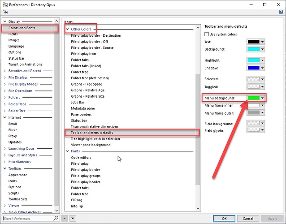Open the Background color dropdown
This screenshot has width=286, height=224.
tap(256, 49)
